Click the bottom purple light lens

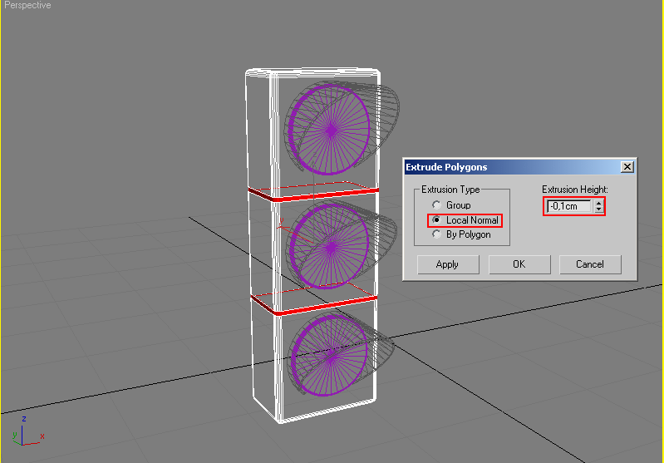[329, 356]
